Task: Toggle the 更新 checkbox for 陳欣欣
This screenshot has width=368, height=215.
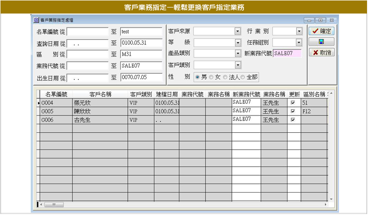Action: tap(294, 111)
